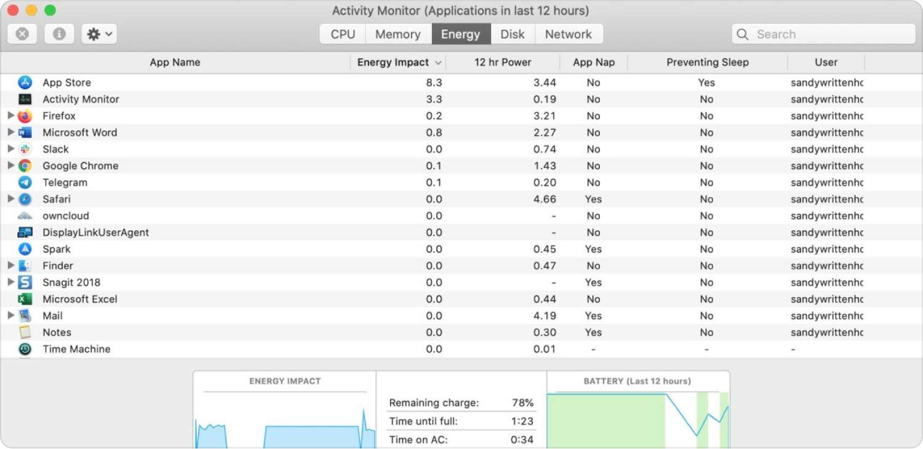Click the Slack icon in the list

25,149
